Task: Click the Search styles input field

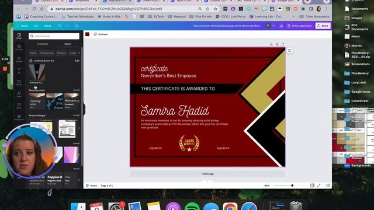Action: [54, 36]
